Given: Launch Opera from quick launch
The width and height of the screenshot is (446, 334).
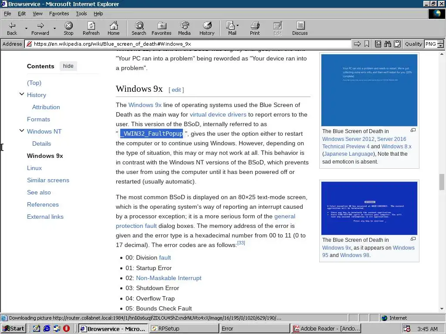Looking at the screenshot, I should coord(66,329).
